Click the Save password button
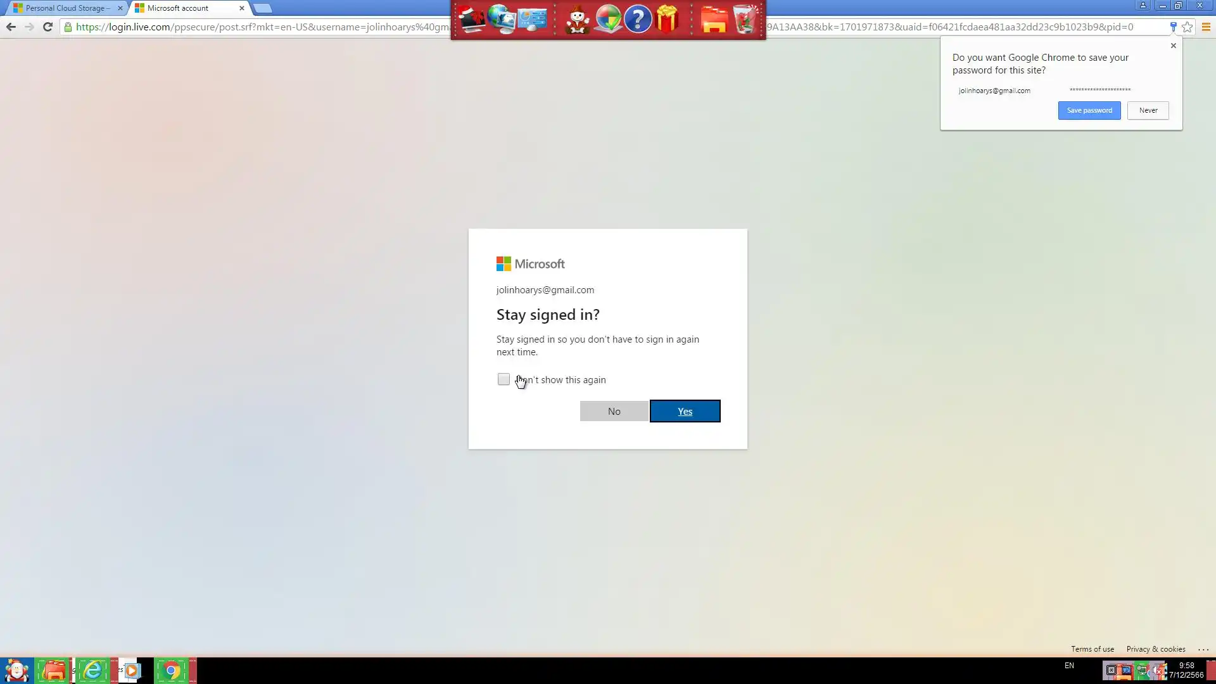 click(1089, 110)
